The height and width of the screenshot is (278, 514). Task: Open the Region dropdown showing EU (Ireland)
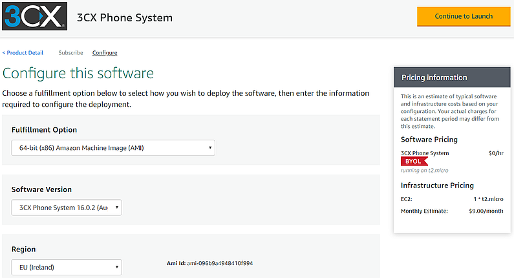point(67,267)
